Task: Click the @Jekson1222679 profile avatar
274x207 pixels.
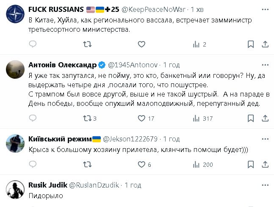Action: coord(15,144)
